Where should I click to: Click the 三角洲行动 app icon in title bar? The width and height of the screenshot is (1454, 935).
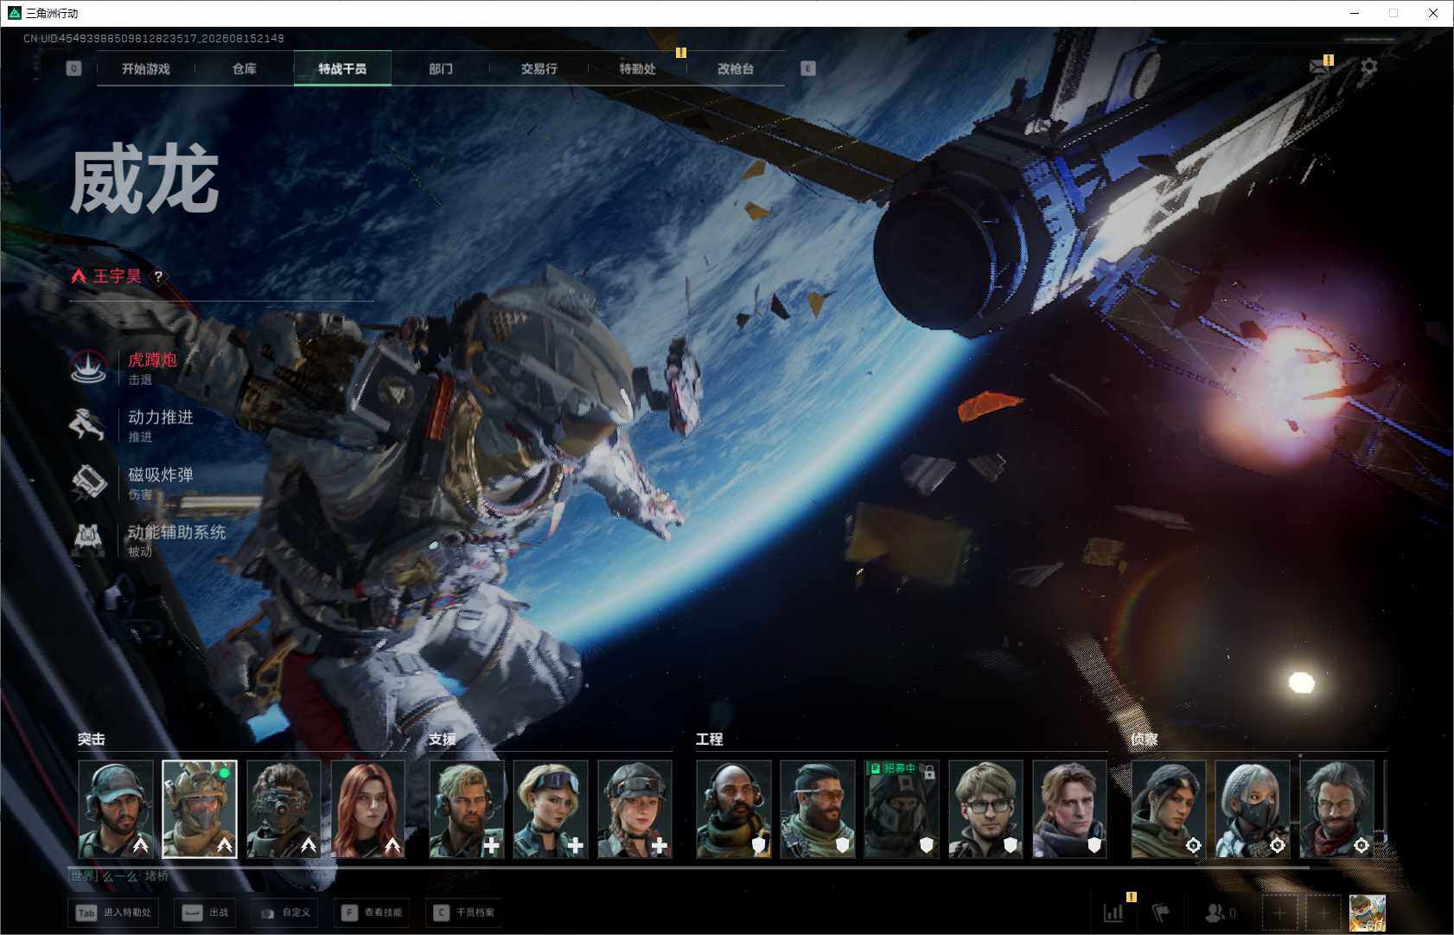pyautogui.click(x=14, y=13)
